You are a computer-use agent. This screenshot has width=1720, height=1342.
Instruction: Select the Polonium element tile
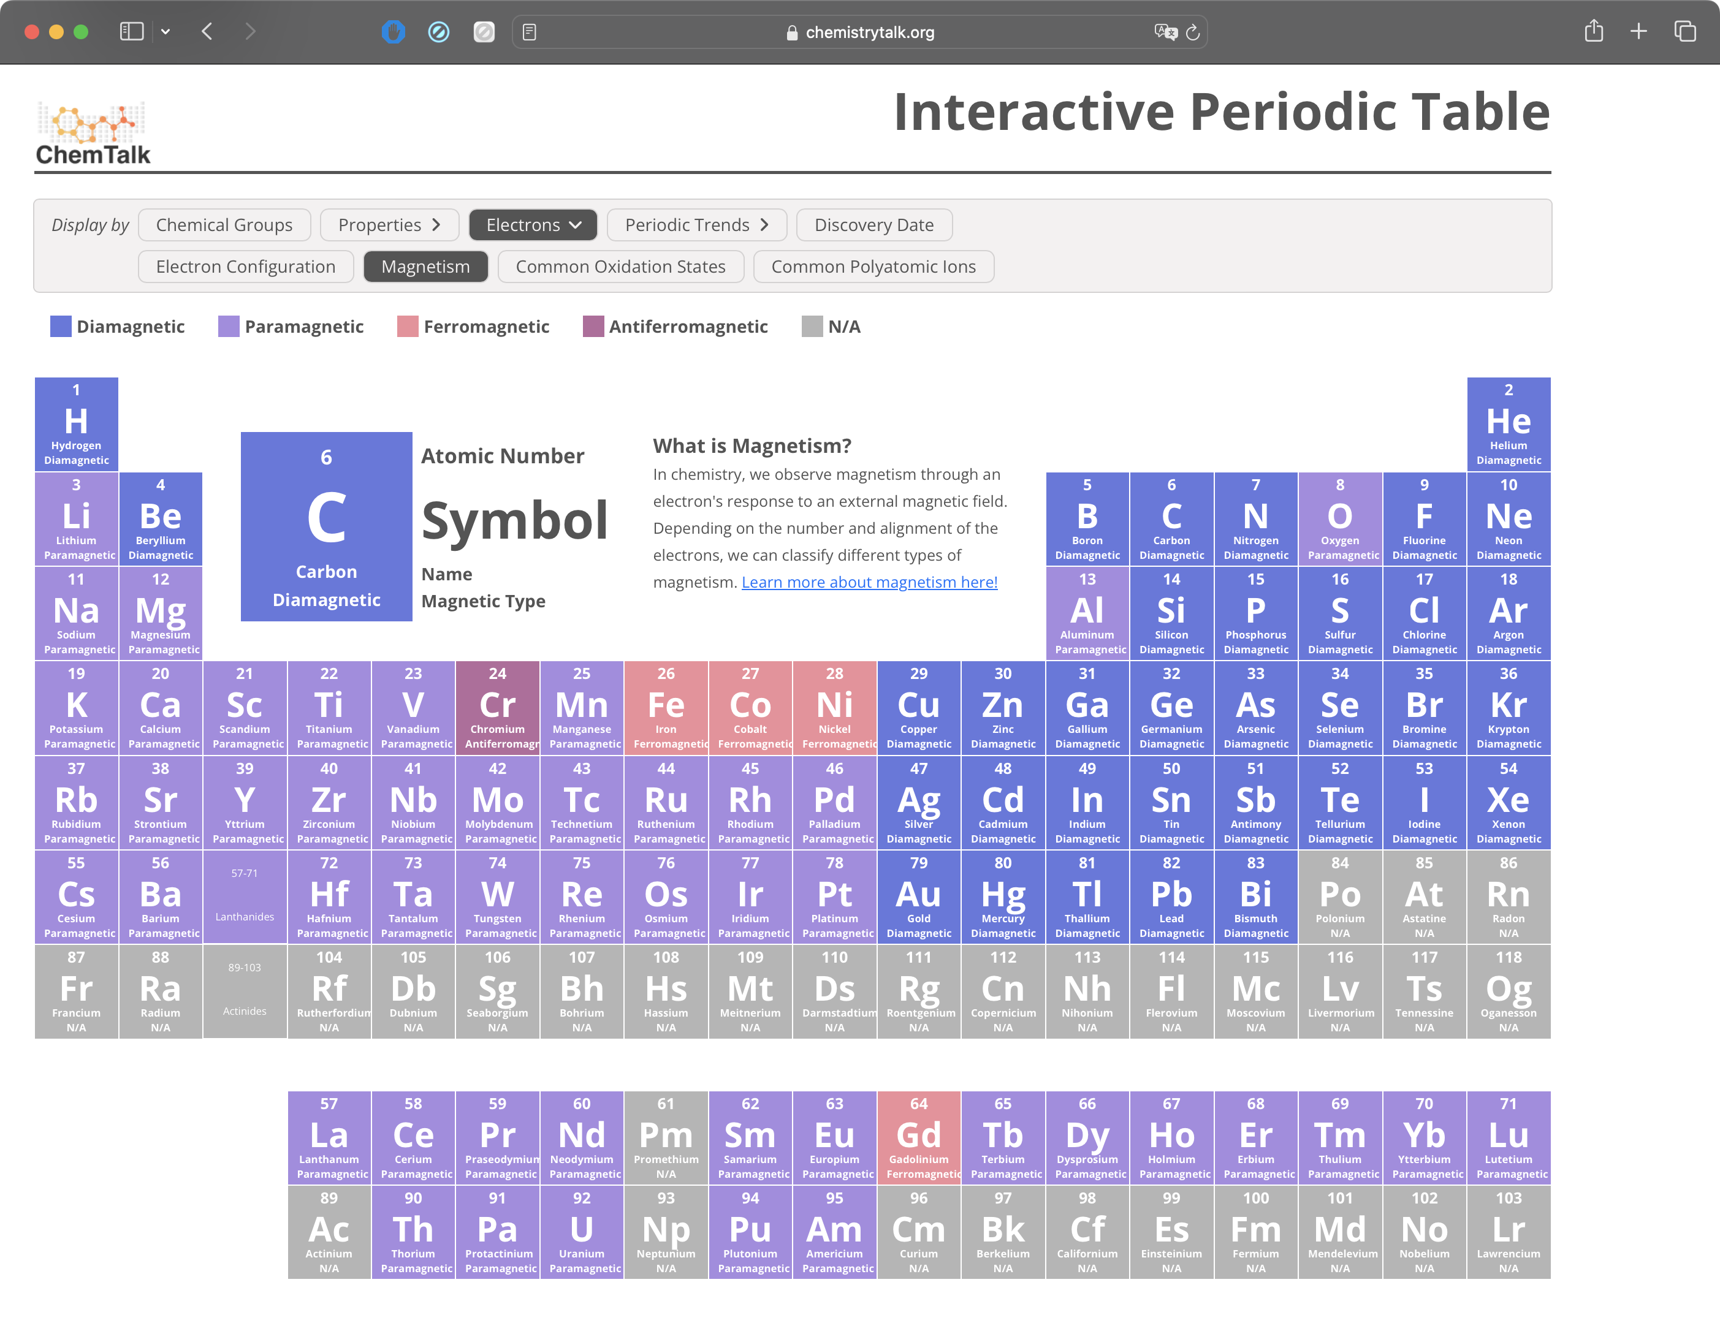(1339, 897)
